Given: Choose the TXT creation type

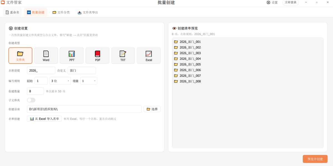Looking at the screenshot, I should [123, 56].
